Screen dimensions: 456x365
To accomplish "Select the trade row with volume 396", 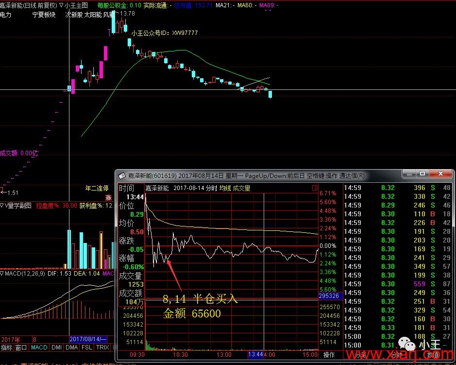I will click(x=397, y=188).
